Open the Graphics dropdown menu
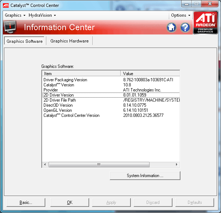The width and height of the screenshot is (221, 213). tap(15, 15)
